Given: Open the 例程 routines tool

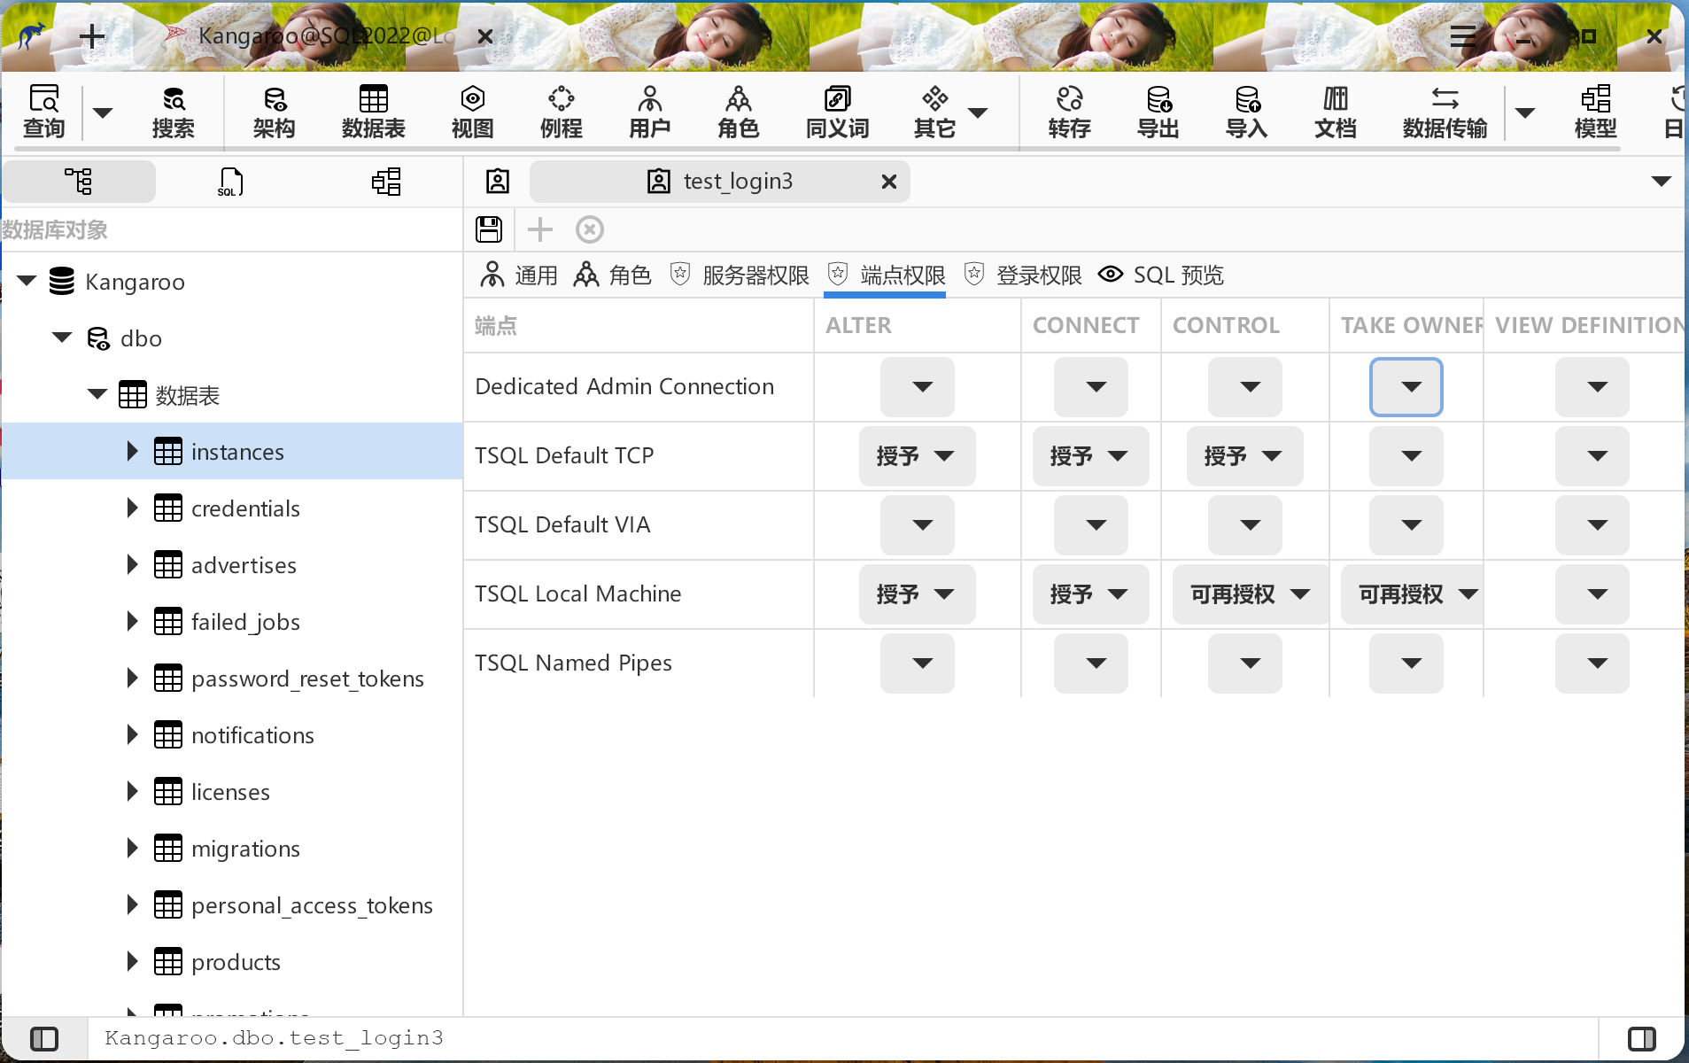Looking at the screenshot, I should tap(561, 112).
